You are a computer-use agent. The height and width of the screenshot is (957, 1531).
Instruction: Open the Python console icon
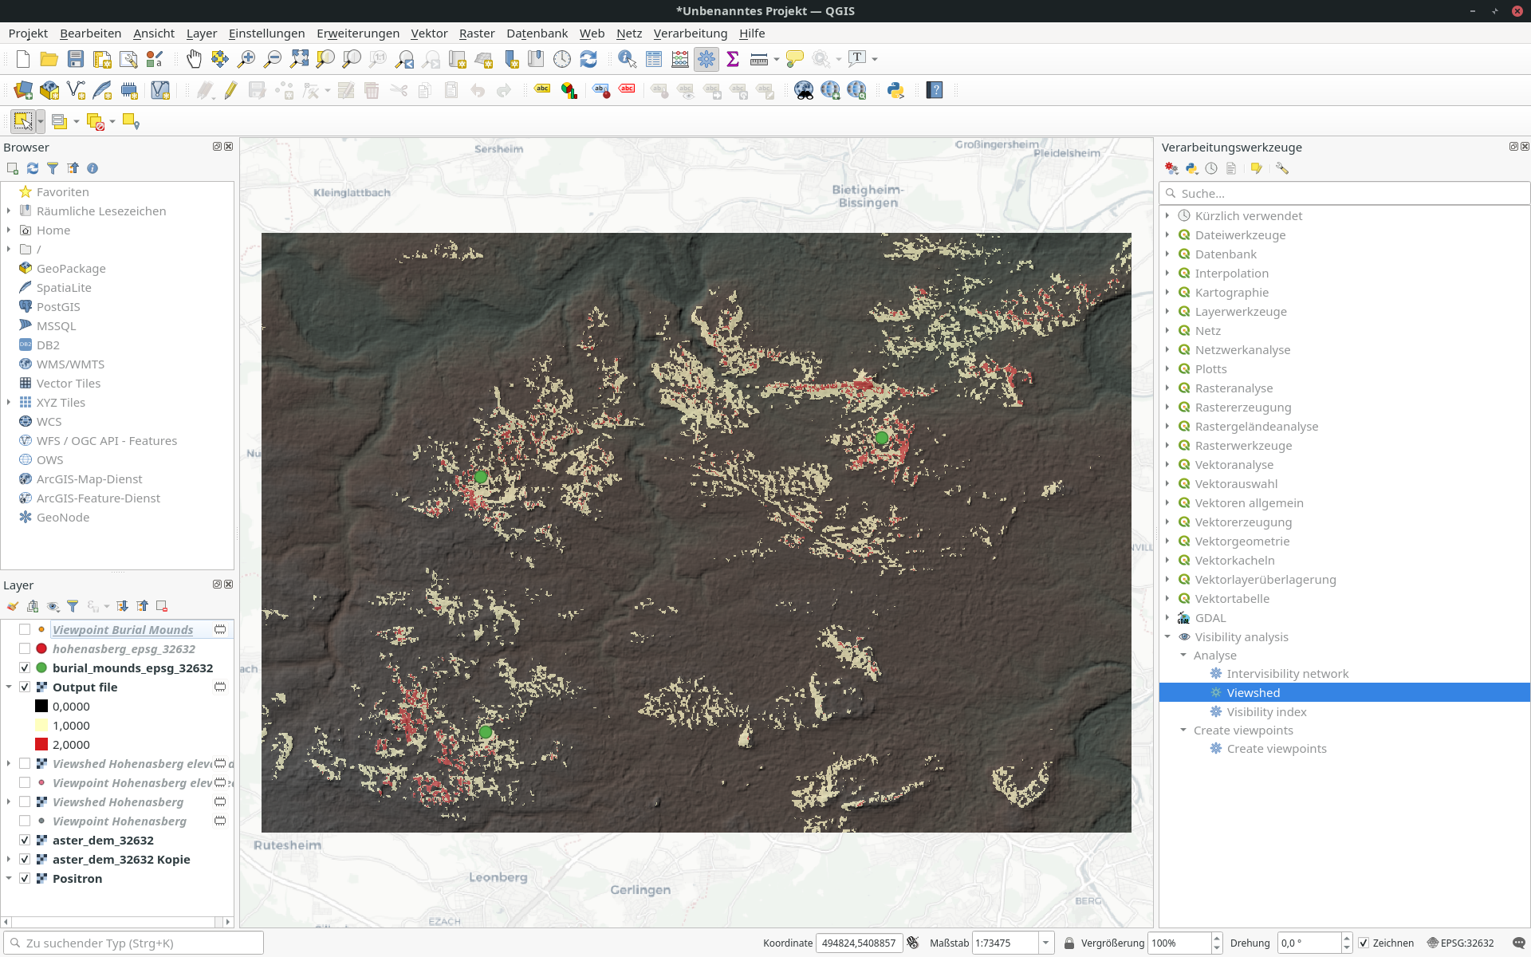coord(895,90)
